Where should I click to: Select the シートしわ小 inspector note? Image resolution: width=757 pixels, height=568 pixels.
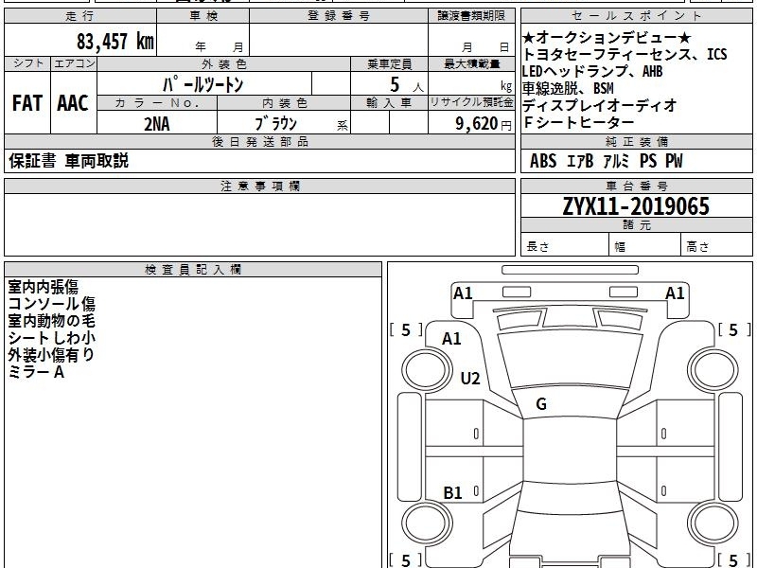(x=52, y=338)
